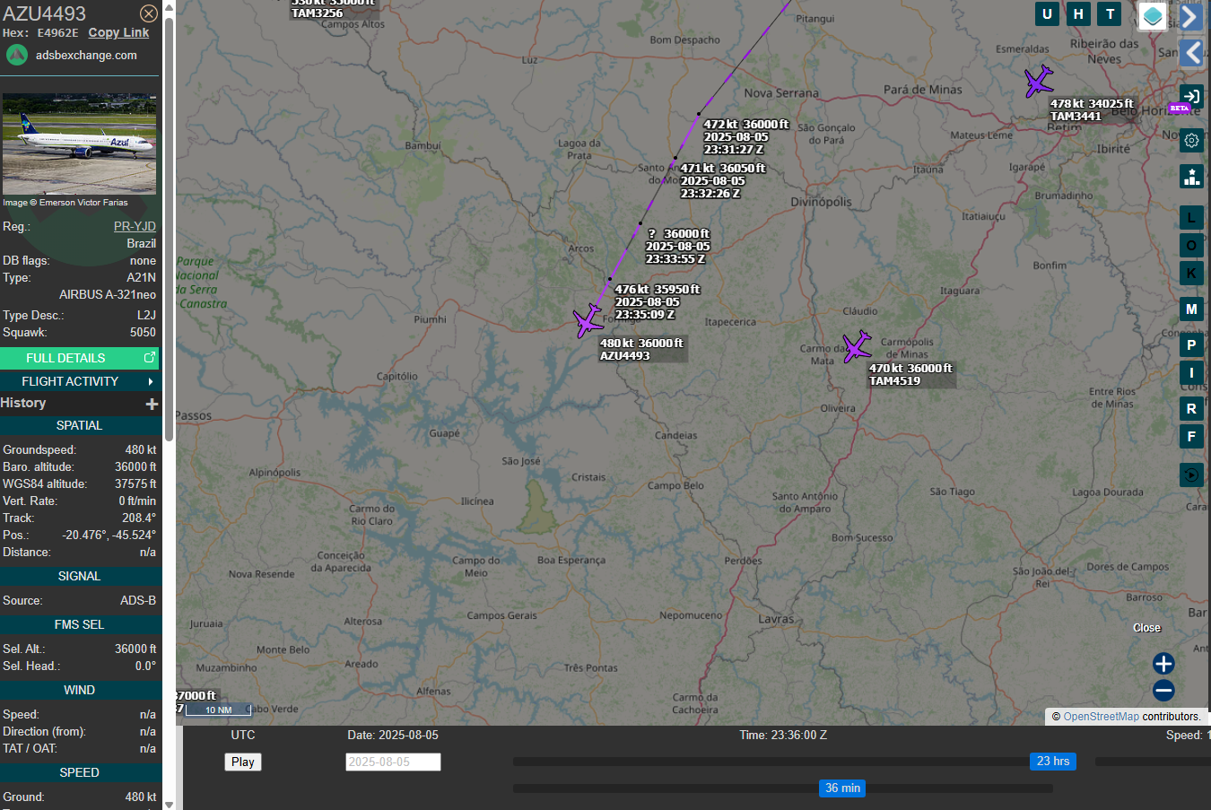The height and width of the screenshot is (810, 1211).
Task: Collapse sidebar using the right chevron button
Action: point(1190,16)
